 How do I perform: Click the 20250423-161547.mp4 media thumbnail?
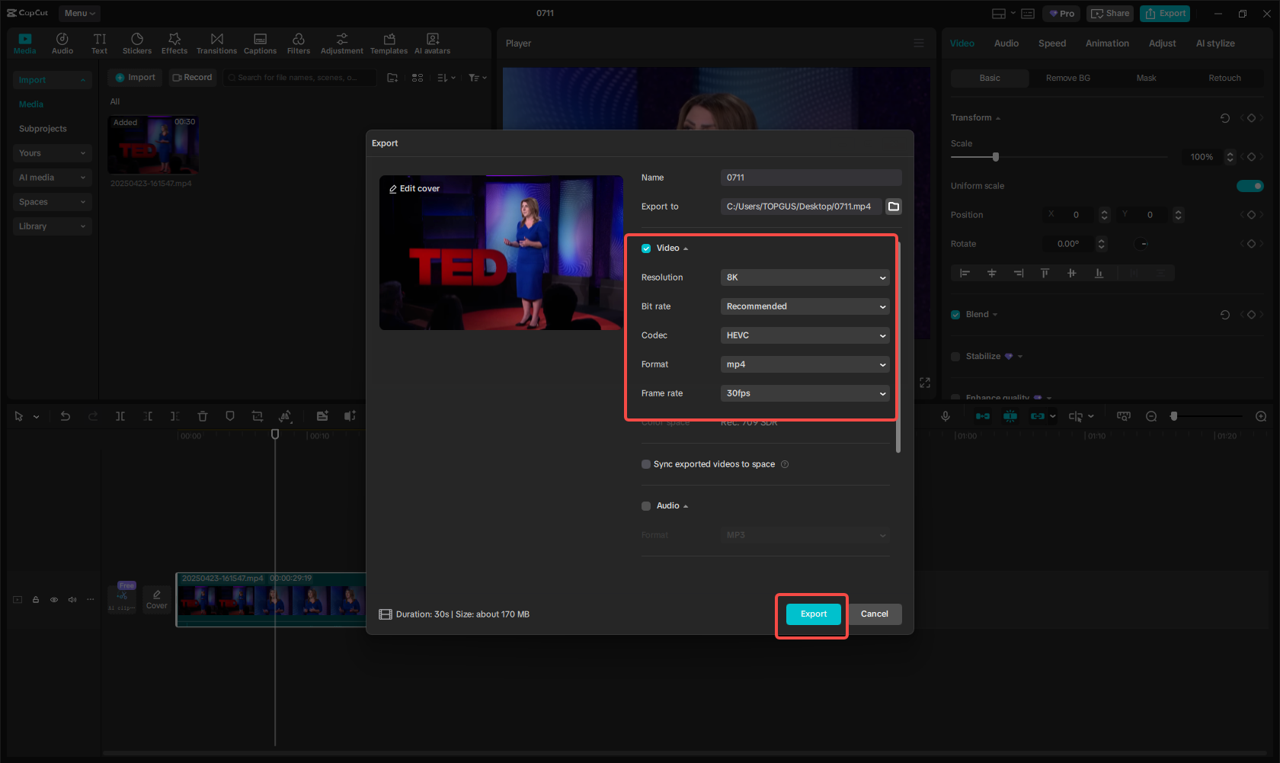[152, 145]
